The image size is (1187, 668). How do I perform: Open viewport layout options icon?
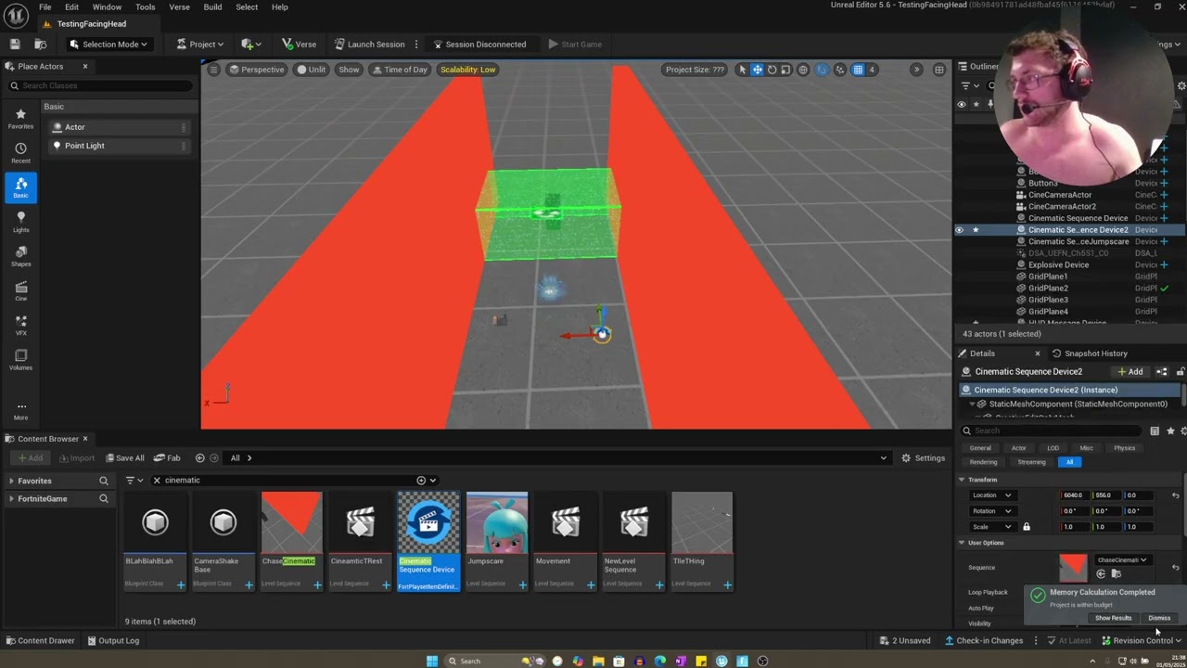click(938, 70)
